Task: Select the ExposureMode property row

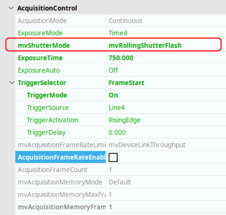Action: [121, 33]
